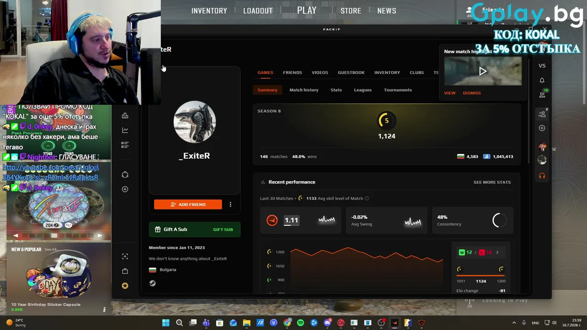Click the orange headphones support icon
Image resolution: width=587 pixels, height=330 pixels.
pyautogui.click(x=542, y=176)
